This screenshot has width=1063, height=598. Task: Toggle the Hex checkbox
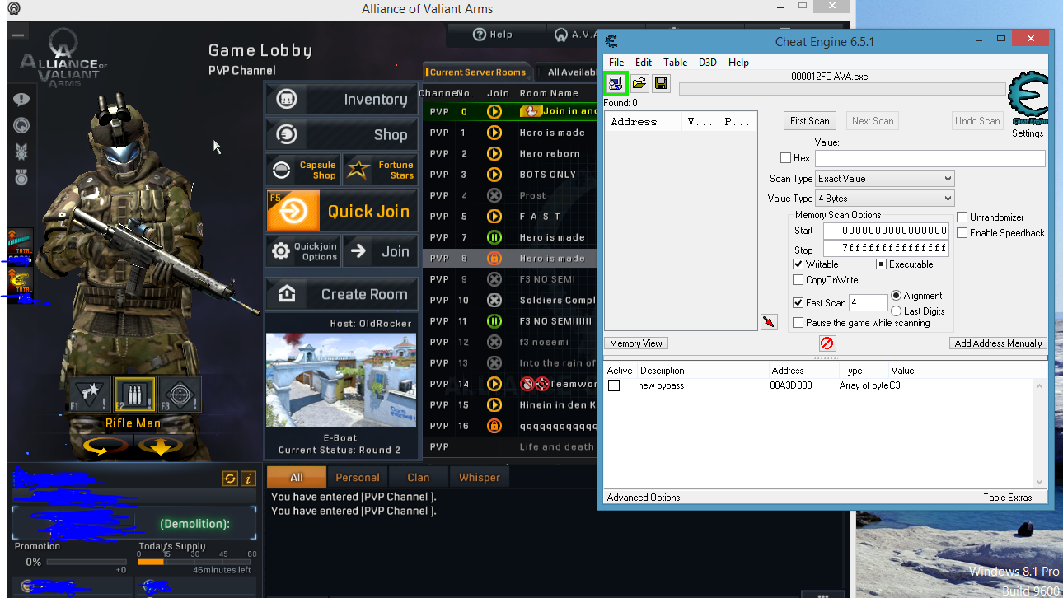[x=785, y=158]
